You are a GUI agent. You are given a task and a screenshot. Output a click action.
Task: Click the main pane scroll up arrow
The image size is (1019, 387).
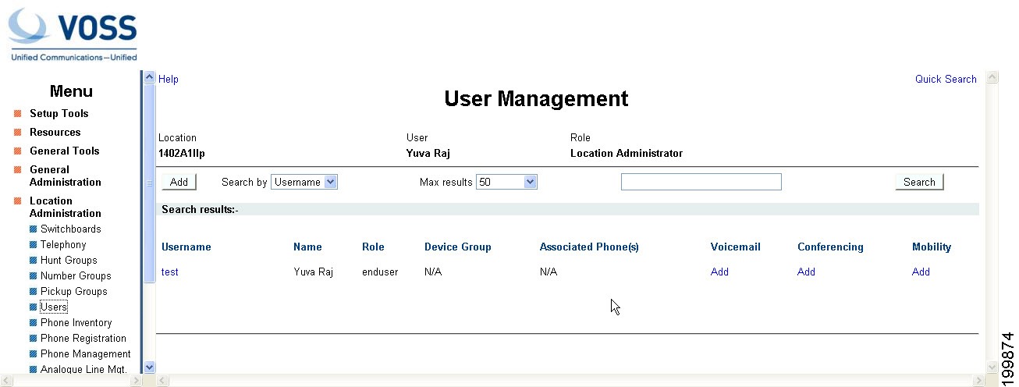point(992,77)
